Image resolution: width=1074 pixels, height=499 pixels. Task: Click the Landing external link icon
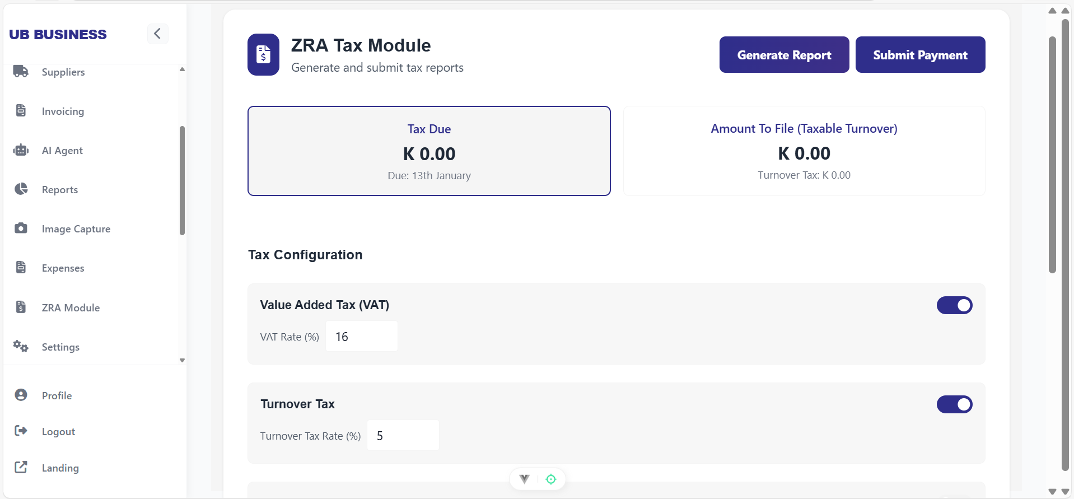pos(21,467)
